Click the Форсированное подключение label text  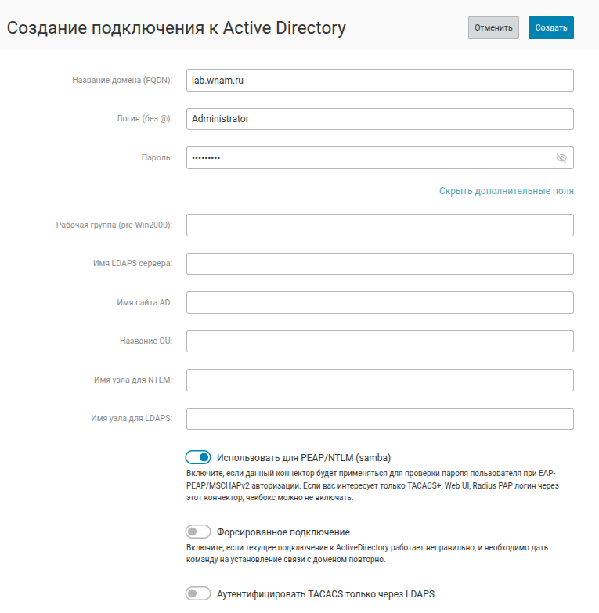coord(283,532)
